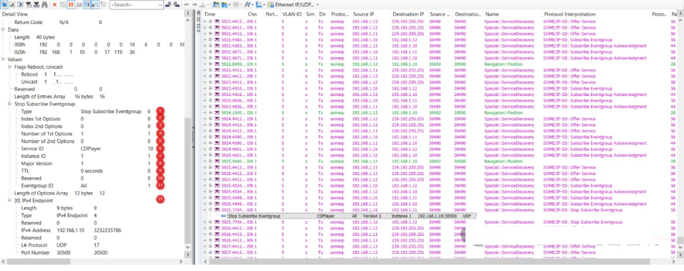Collapse the Values tree node
Screen dimensions: 684x271
click(x=4, y=59)
